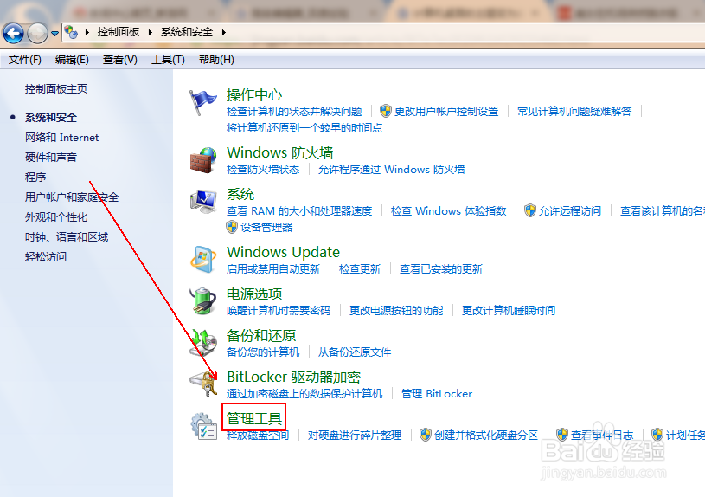Click 检查防火墙状态 link
This screenshot has width=705, height=497.
[x=263, y=169]
